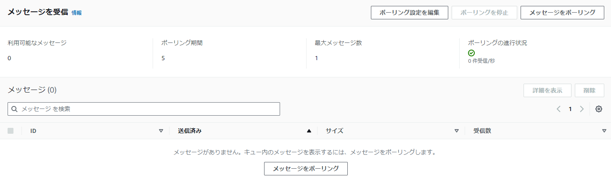
Task: Click the search magnifier icon
Action: 14,109
